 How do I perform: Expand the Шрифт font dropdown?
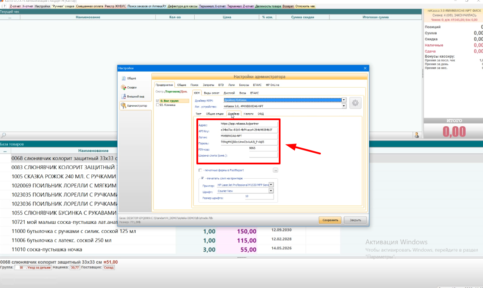pos(271,190)
